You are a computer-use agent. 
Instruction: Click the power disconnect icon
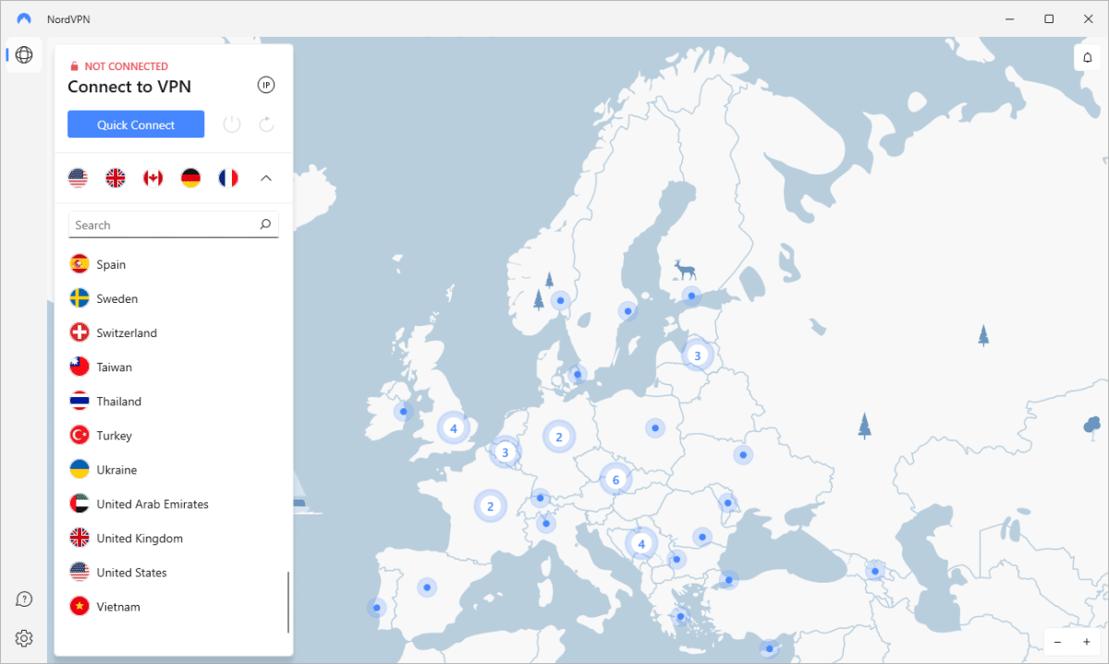tap(232, 125)
